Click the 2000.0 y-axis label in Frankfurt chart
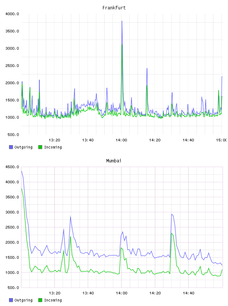This screenshot has width=228, height=306. click(x=12, y=83)
